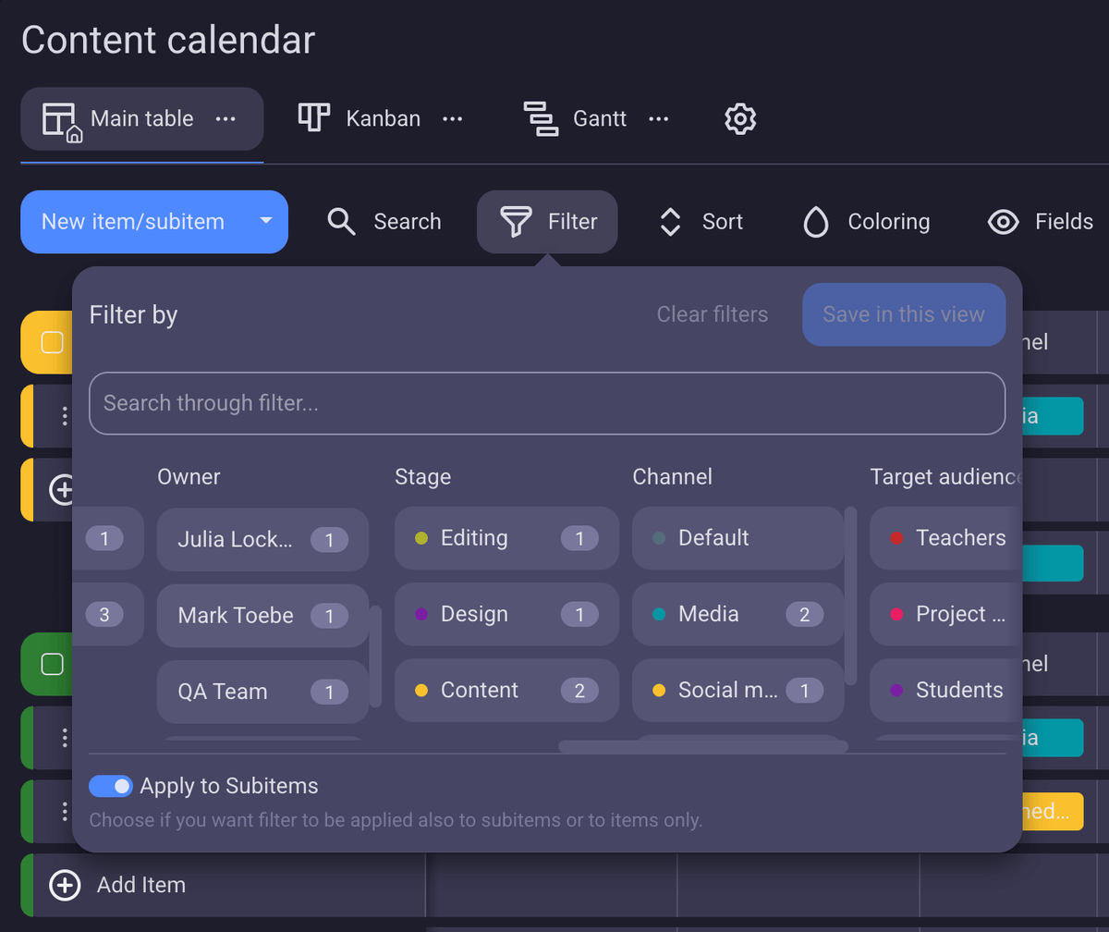The width and height of the screenshot is (1109, 932).
Task: Open the board settings gear
Action: (x=739, y=118)
